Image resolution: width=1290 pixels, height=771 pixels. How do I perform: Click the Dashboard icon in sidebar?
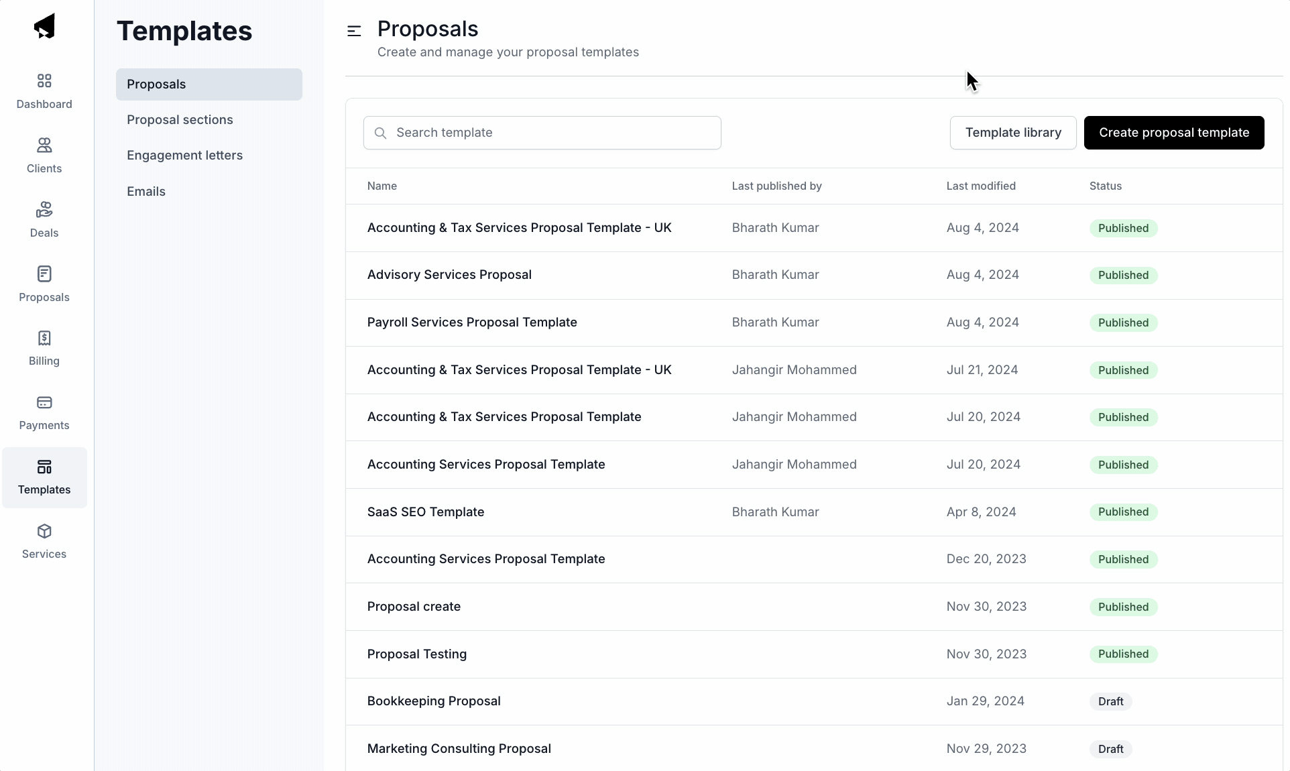(44, 80)
